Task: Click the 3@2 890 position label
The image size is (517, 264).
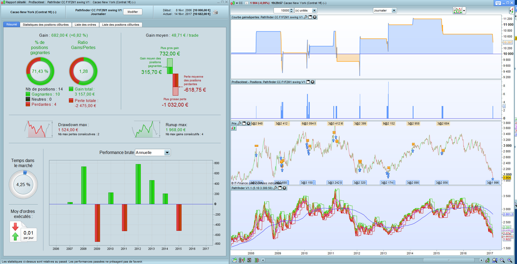Action: click(413, 183)
